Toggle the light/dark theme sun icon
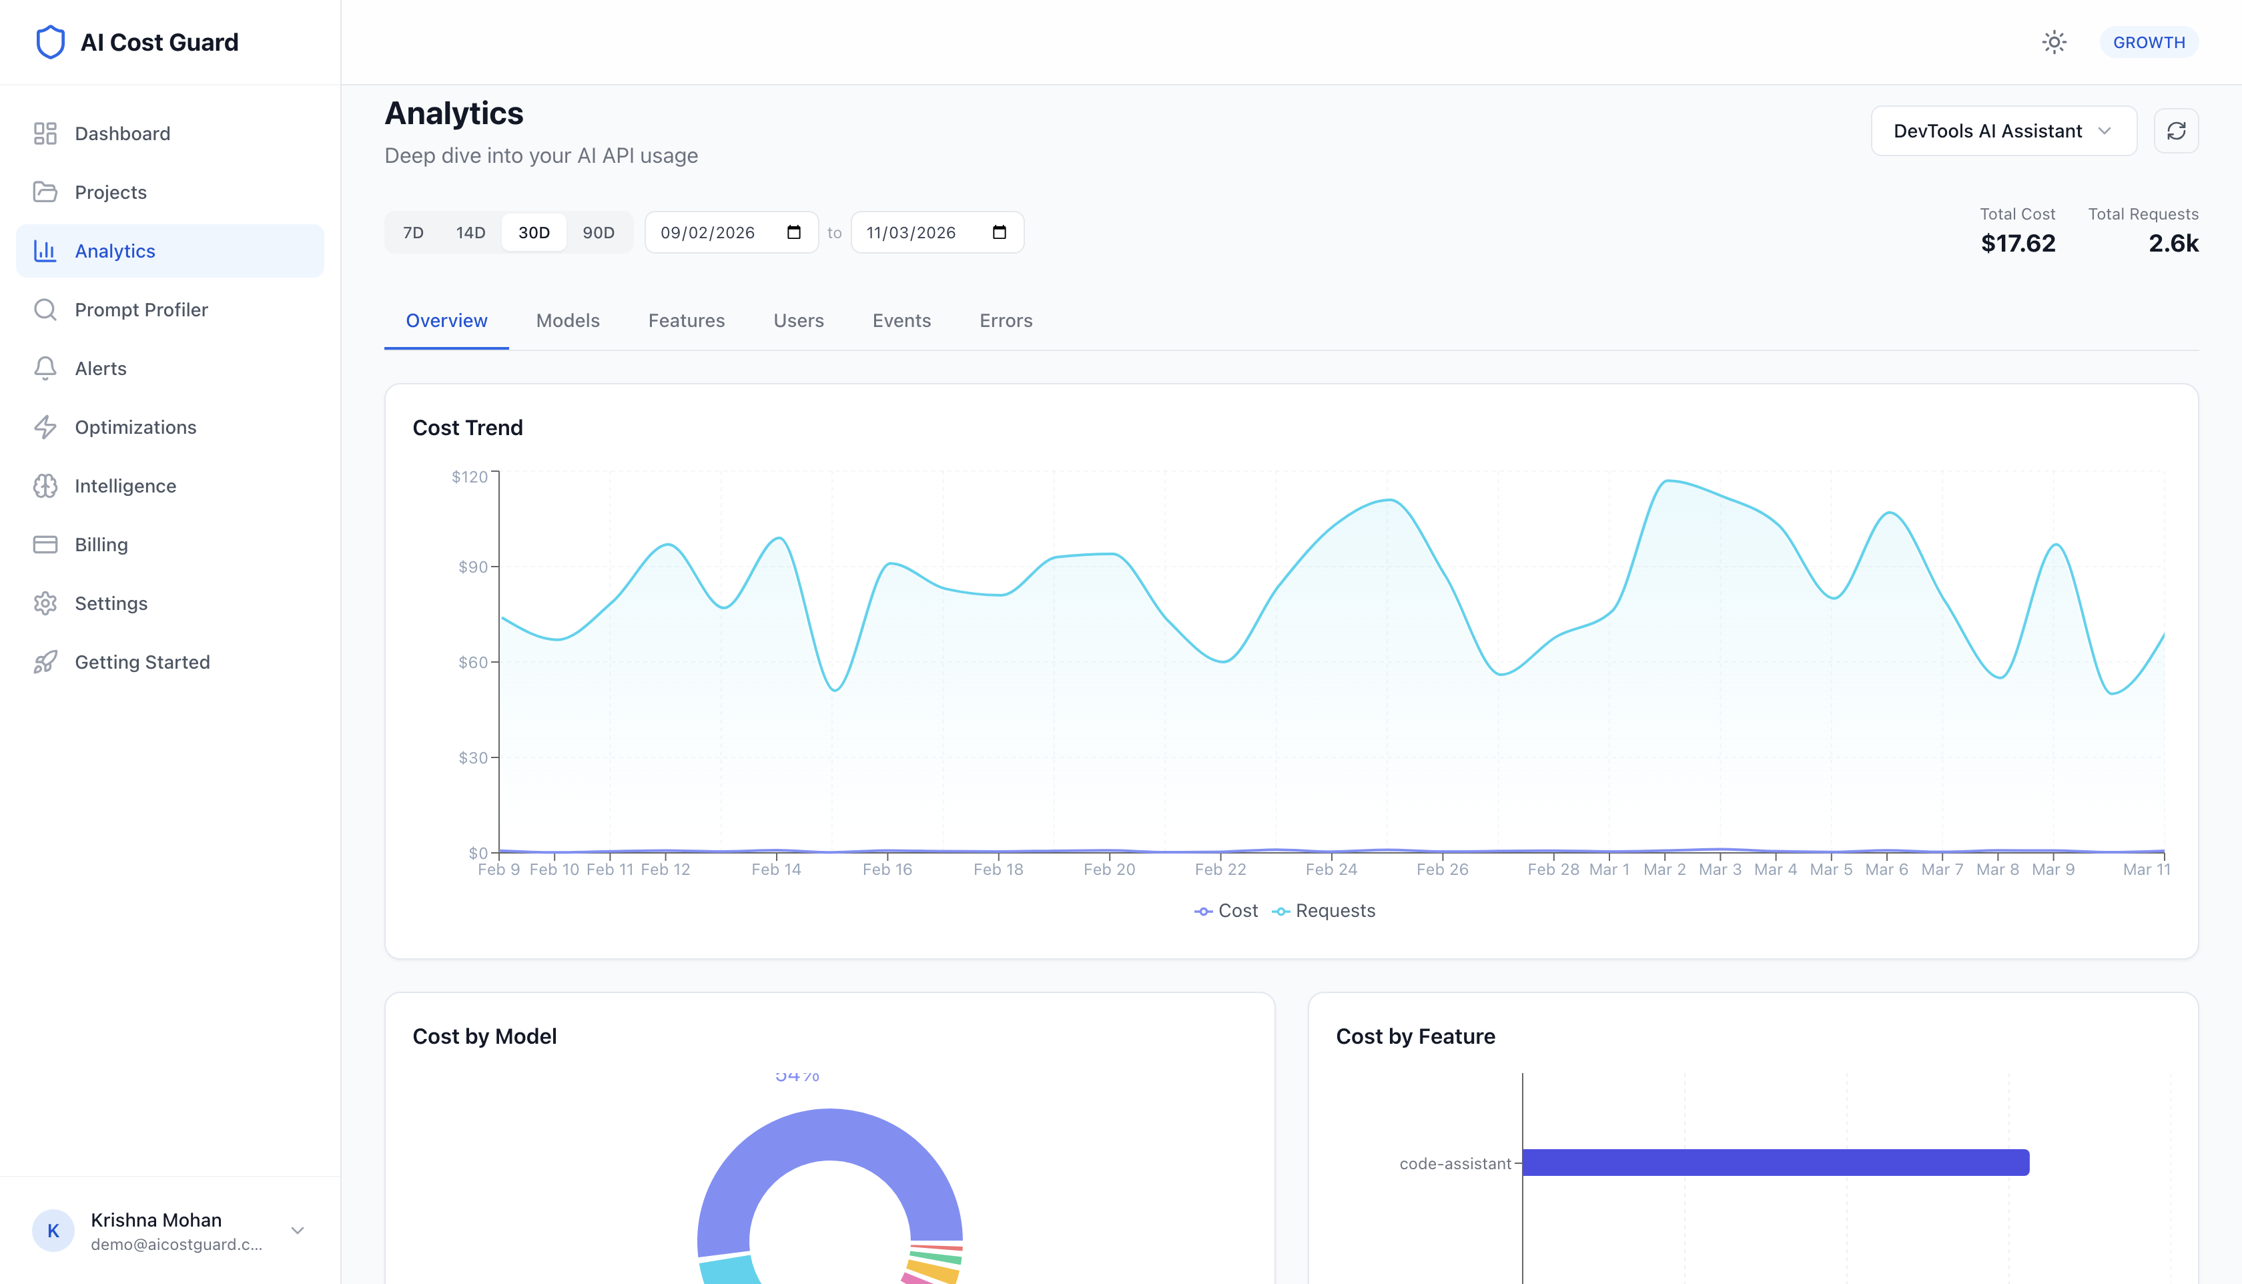 tap(2053, 42)
